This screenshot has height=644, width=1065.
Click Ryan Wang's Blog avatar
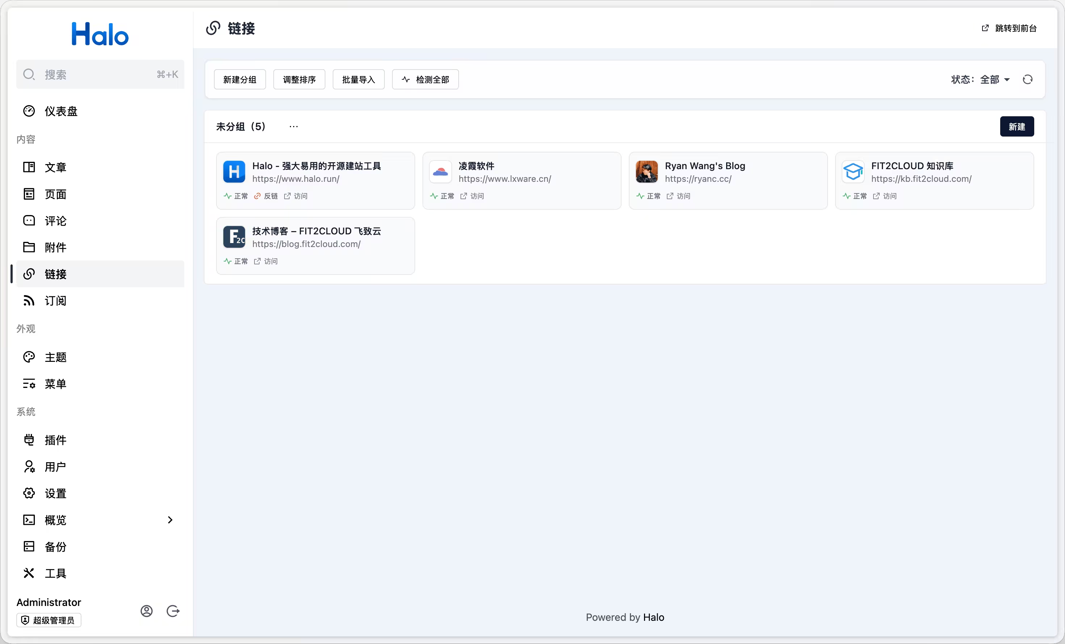click(x=647, y=172)
